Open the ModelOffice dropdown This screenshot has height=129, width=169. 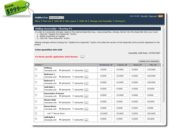coord(57,17)
